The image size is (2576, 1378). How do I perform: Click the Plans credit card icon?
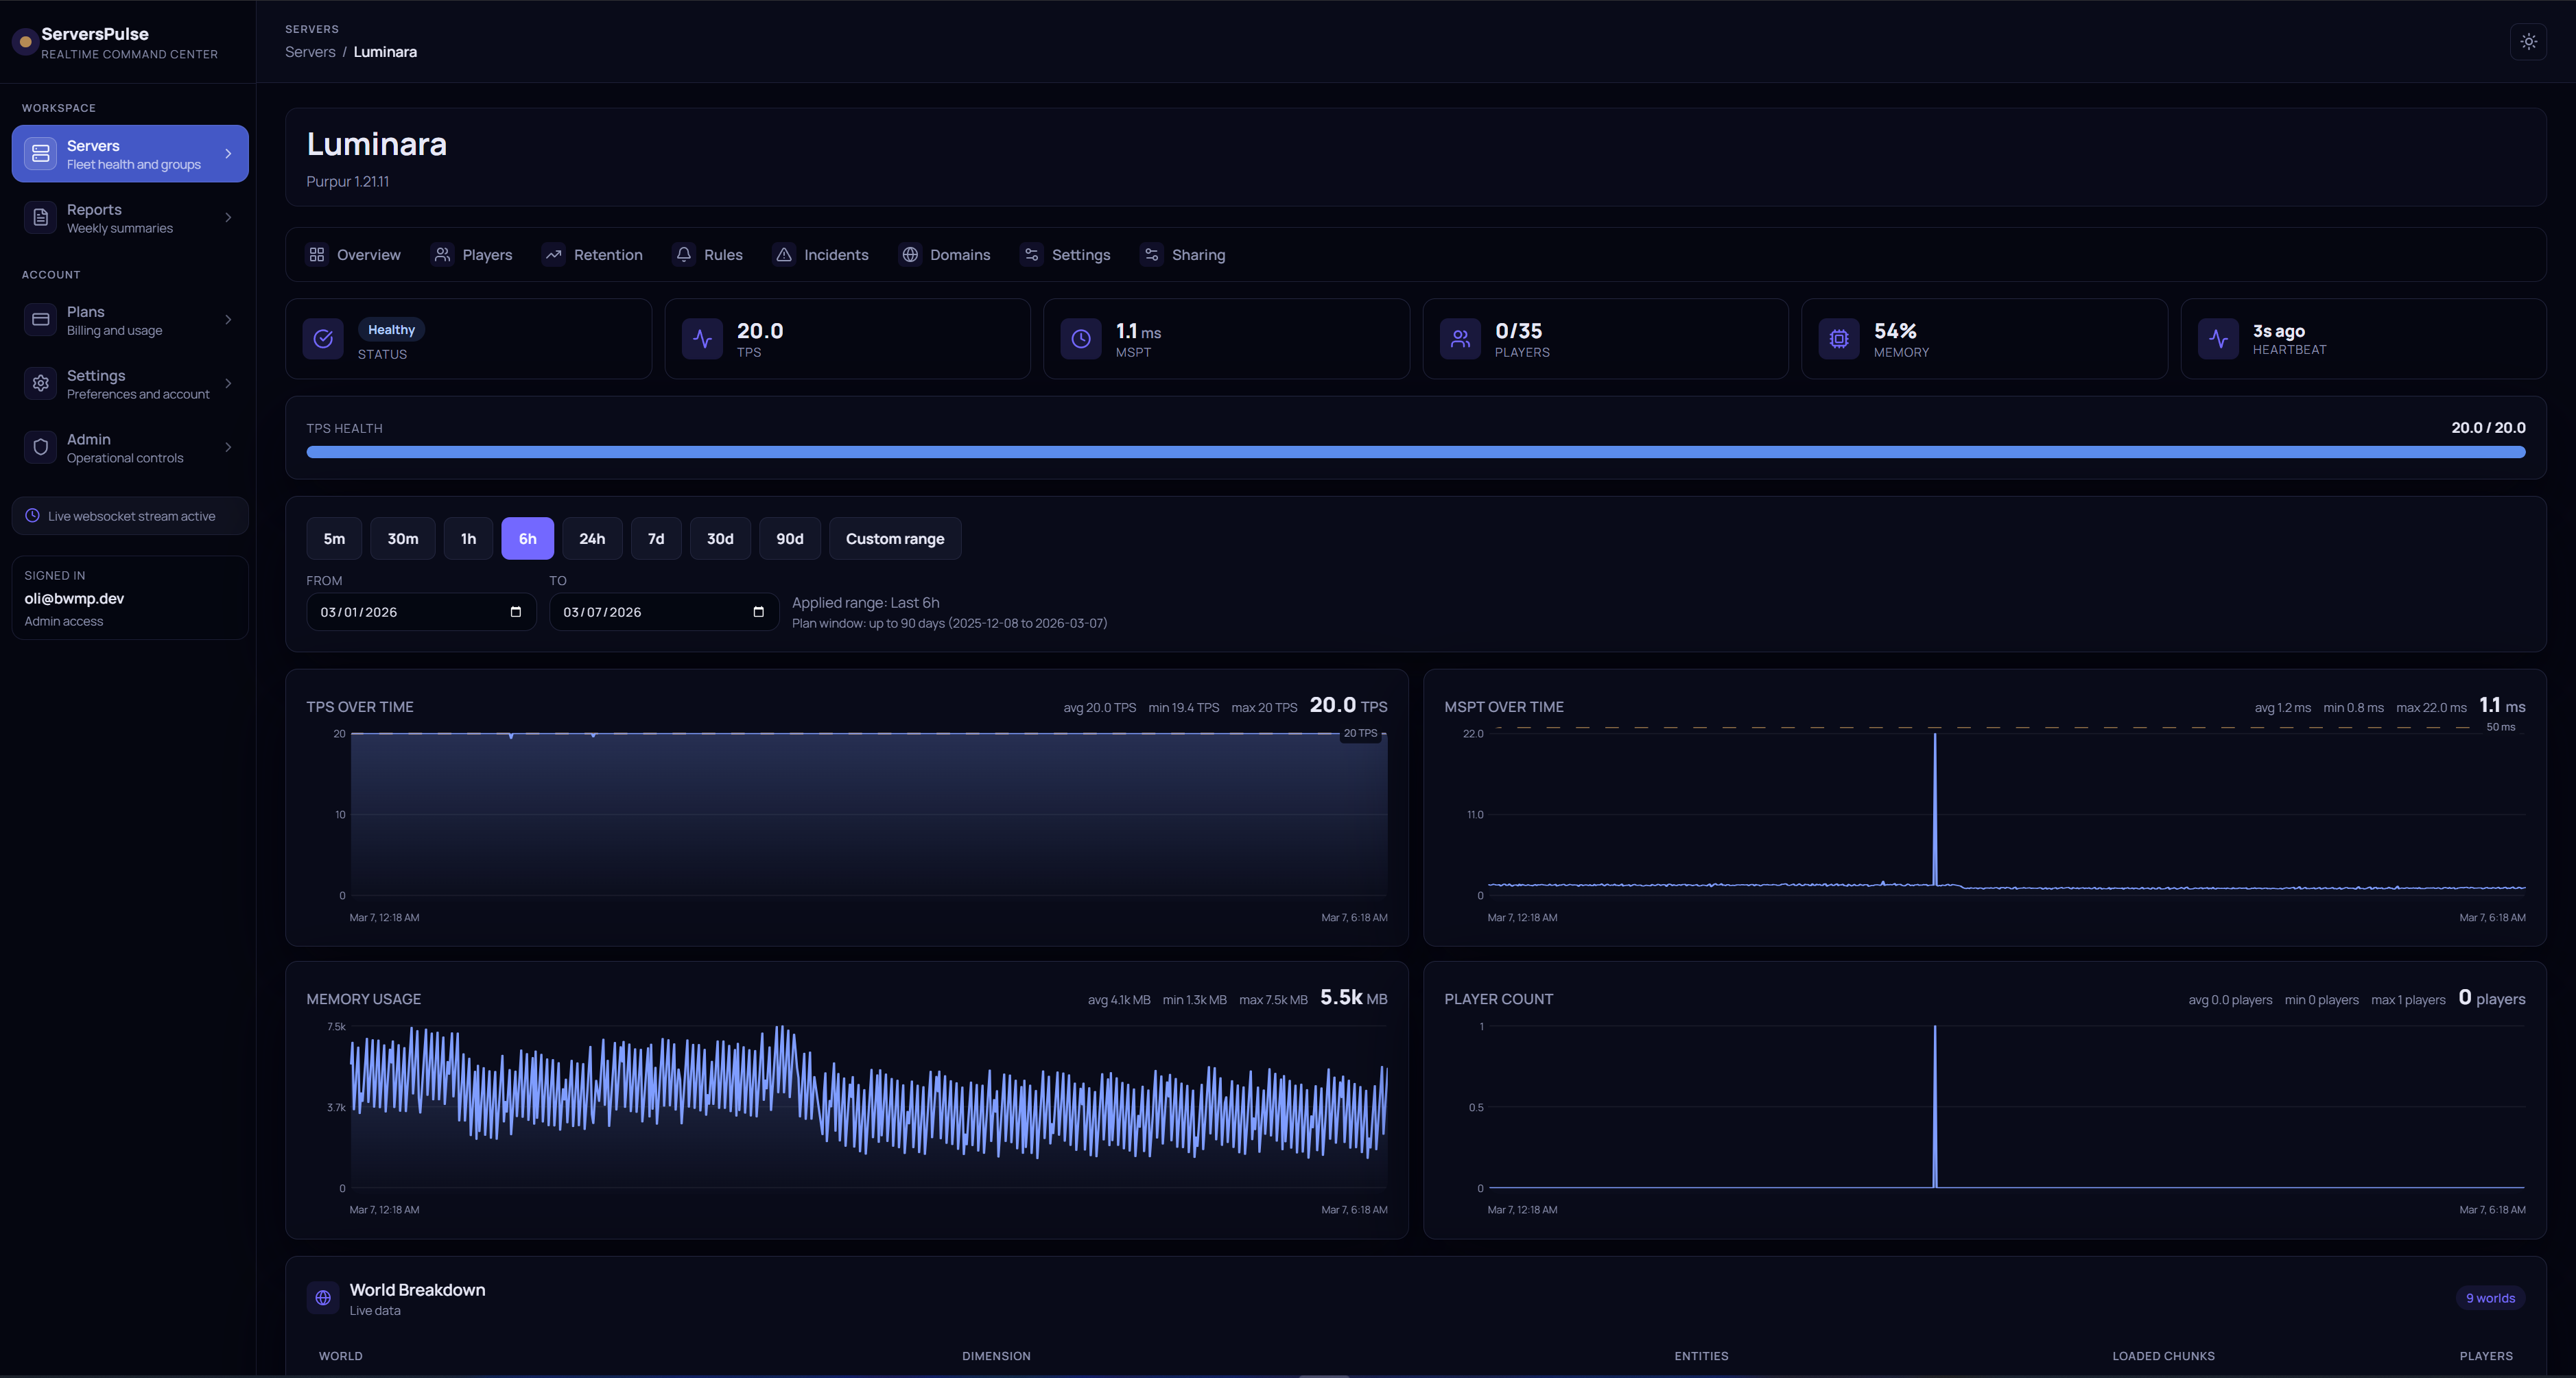click(x=41, y=320)
